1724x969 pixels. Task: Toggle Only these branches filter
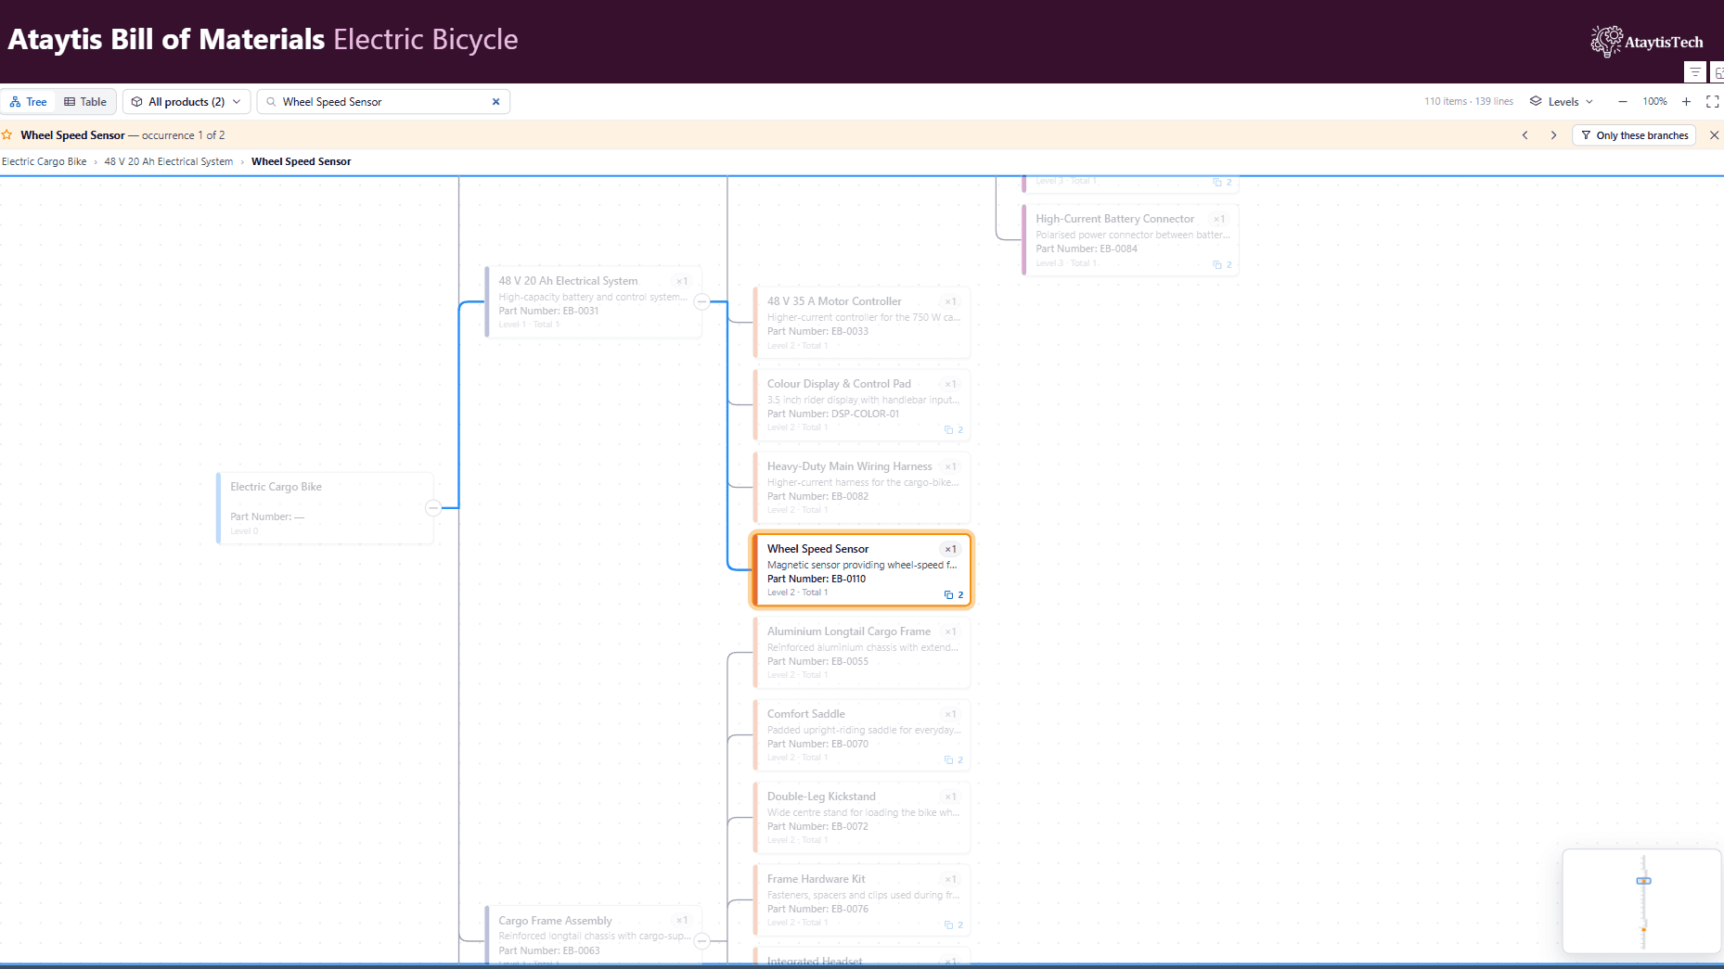pyautogui.click(x=1634, y=135)
